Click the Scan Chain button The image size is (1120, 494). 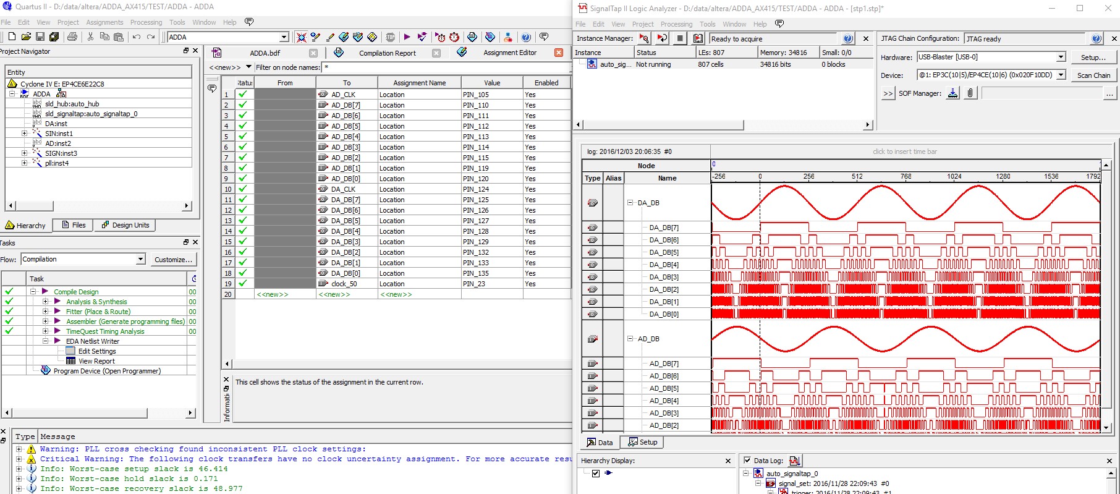click(x=1093, y=75)
